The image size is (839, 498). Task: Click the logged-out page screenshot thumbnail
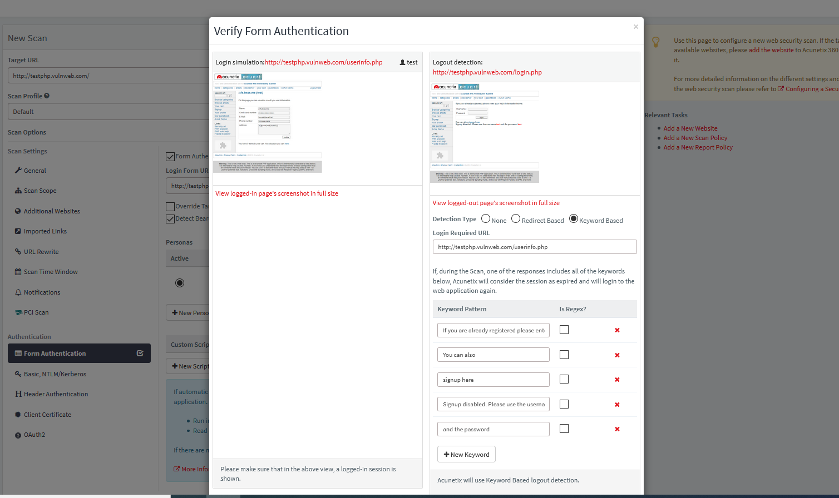point(485,132)
